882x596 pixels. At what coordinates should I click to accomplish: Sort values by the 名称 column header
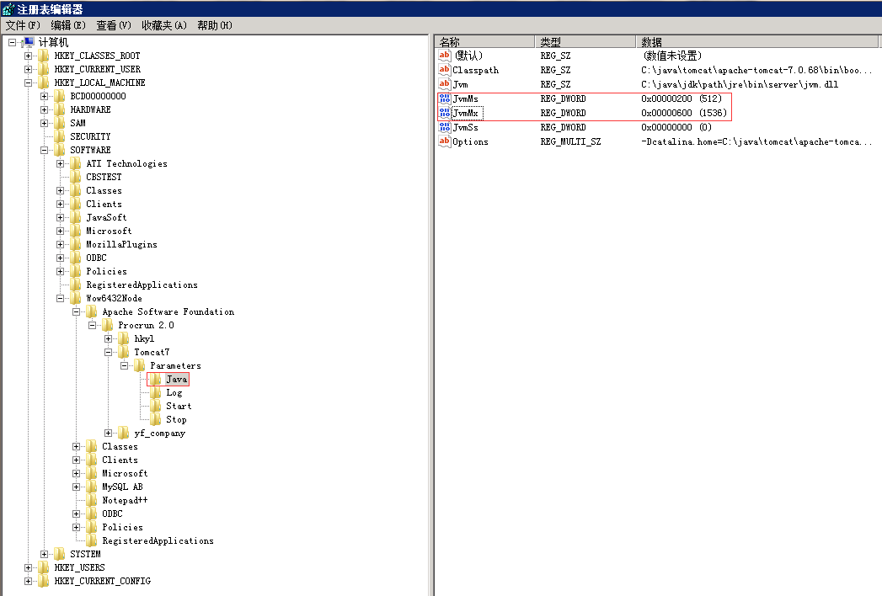click(485, 42)
